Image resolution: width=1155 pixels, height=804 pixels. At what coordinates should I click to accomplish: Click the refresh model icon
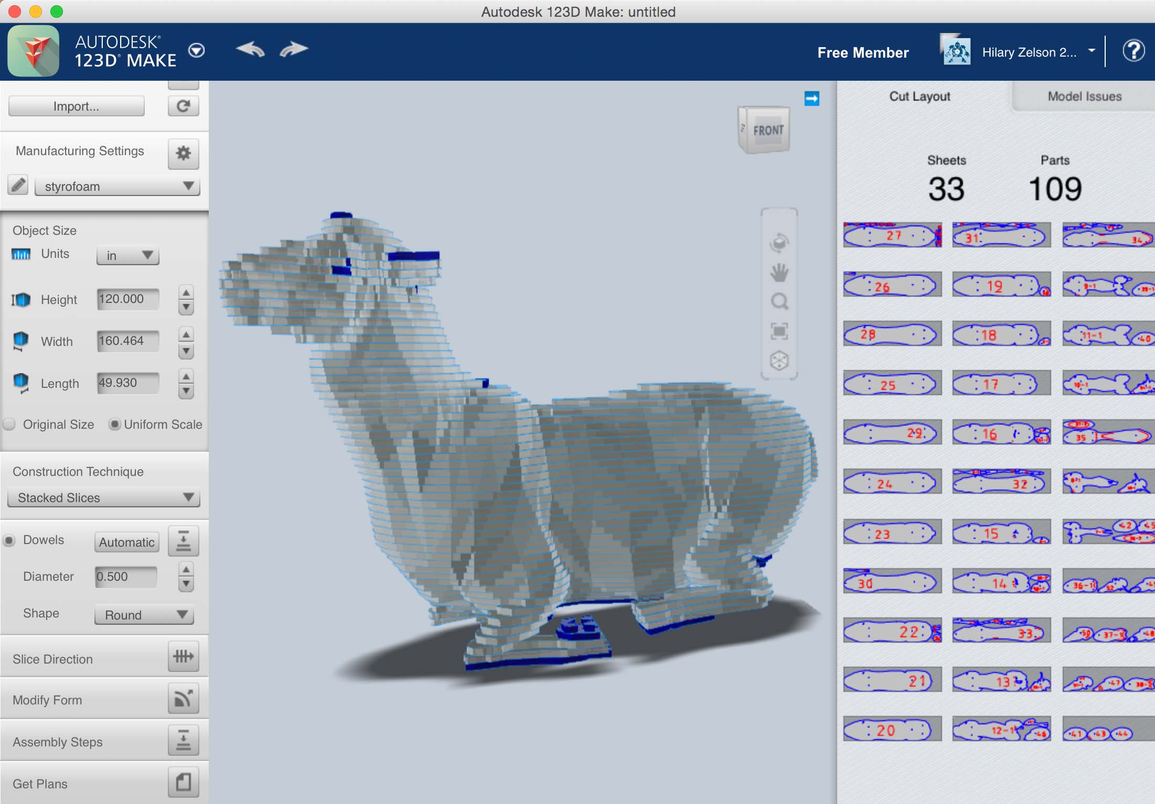coord(183,106)
